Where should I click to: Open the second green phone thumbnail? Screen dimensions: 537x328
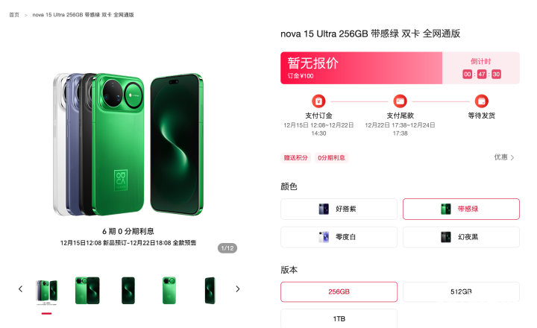pos(87,290)
